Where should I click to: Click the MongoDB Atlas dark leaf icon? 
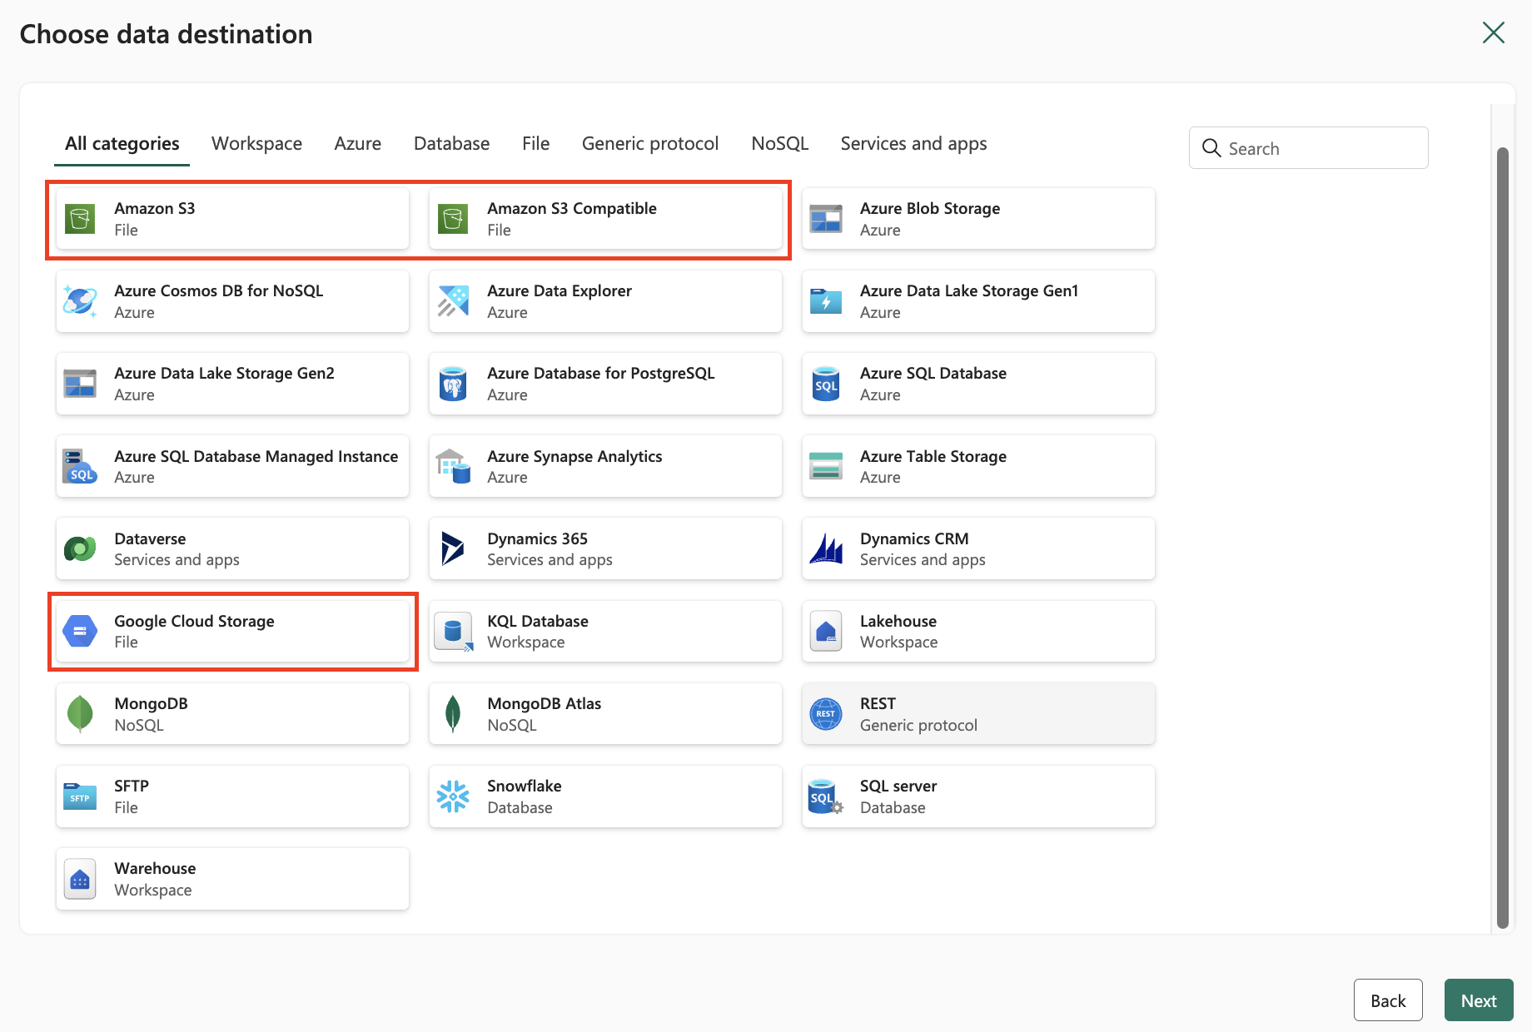point(453,713)
